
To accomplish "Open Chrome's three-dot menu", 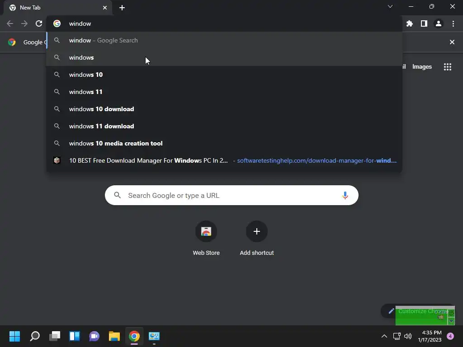I will pos(453,23).
